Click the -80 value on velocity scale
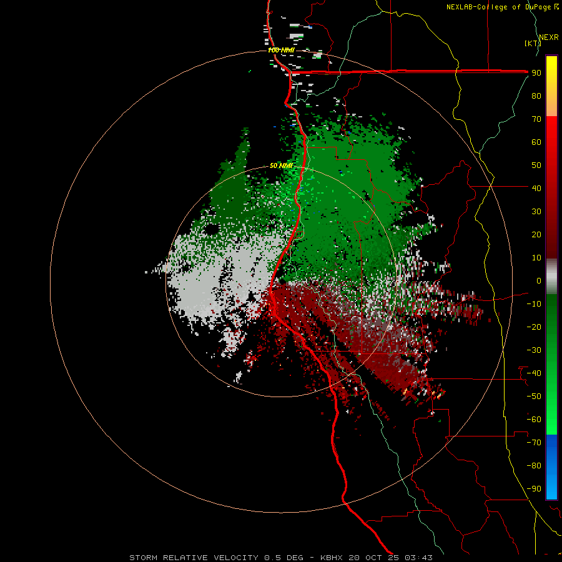Viewport: 562px width, 562px height. [534, 466]
